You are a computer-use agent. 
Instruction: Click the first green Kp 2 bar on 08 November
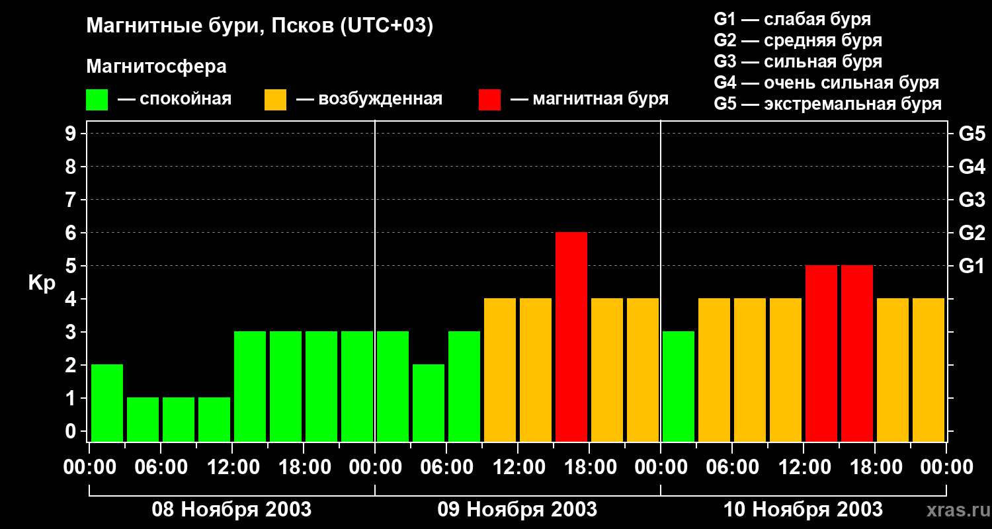(107, 403)
